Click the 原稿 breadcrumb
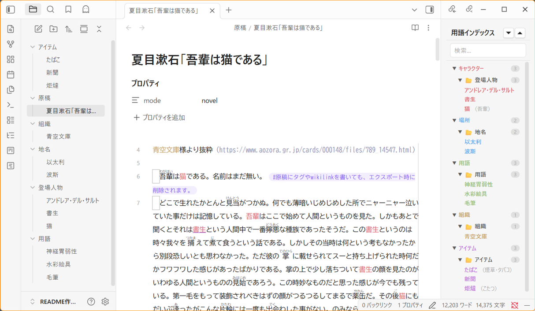This screenshot has width=535, height=311. pos(240,28)
